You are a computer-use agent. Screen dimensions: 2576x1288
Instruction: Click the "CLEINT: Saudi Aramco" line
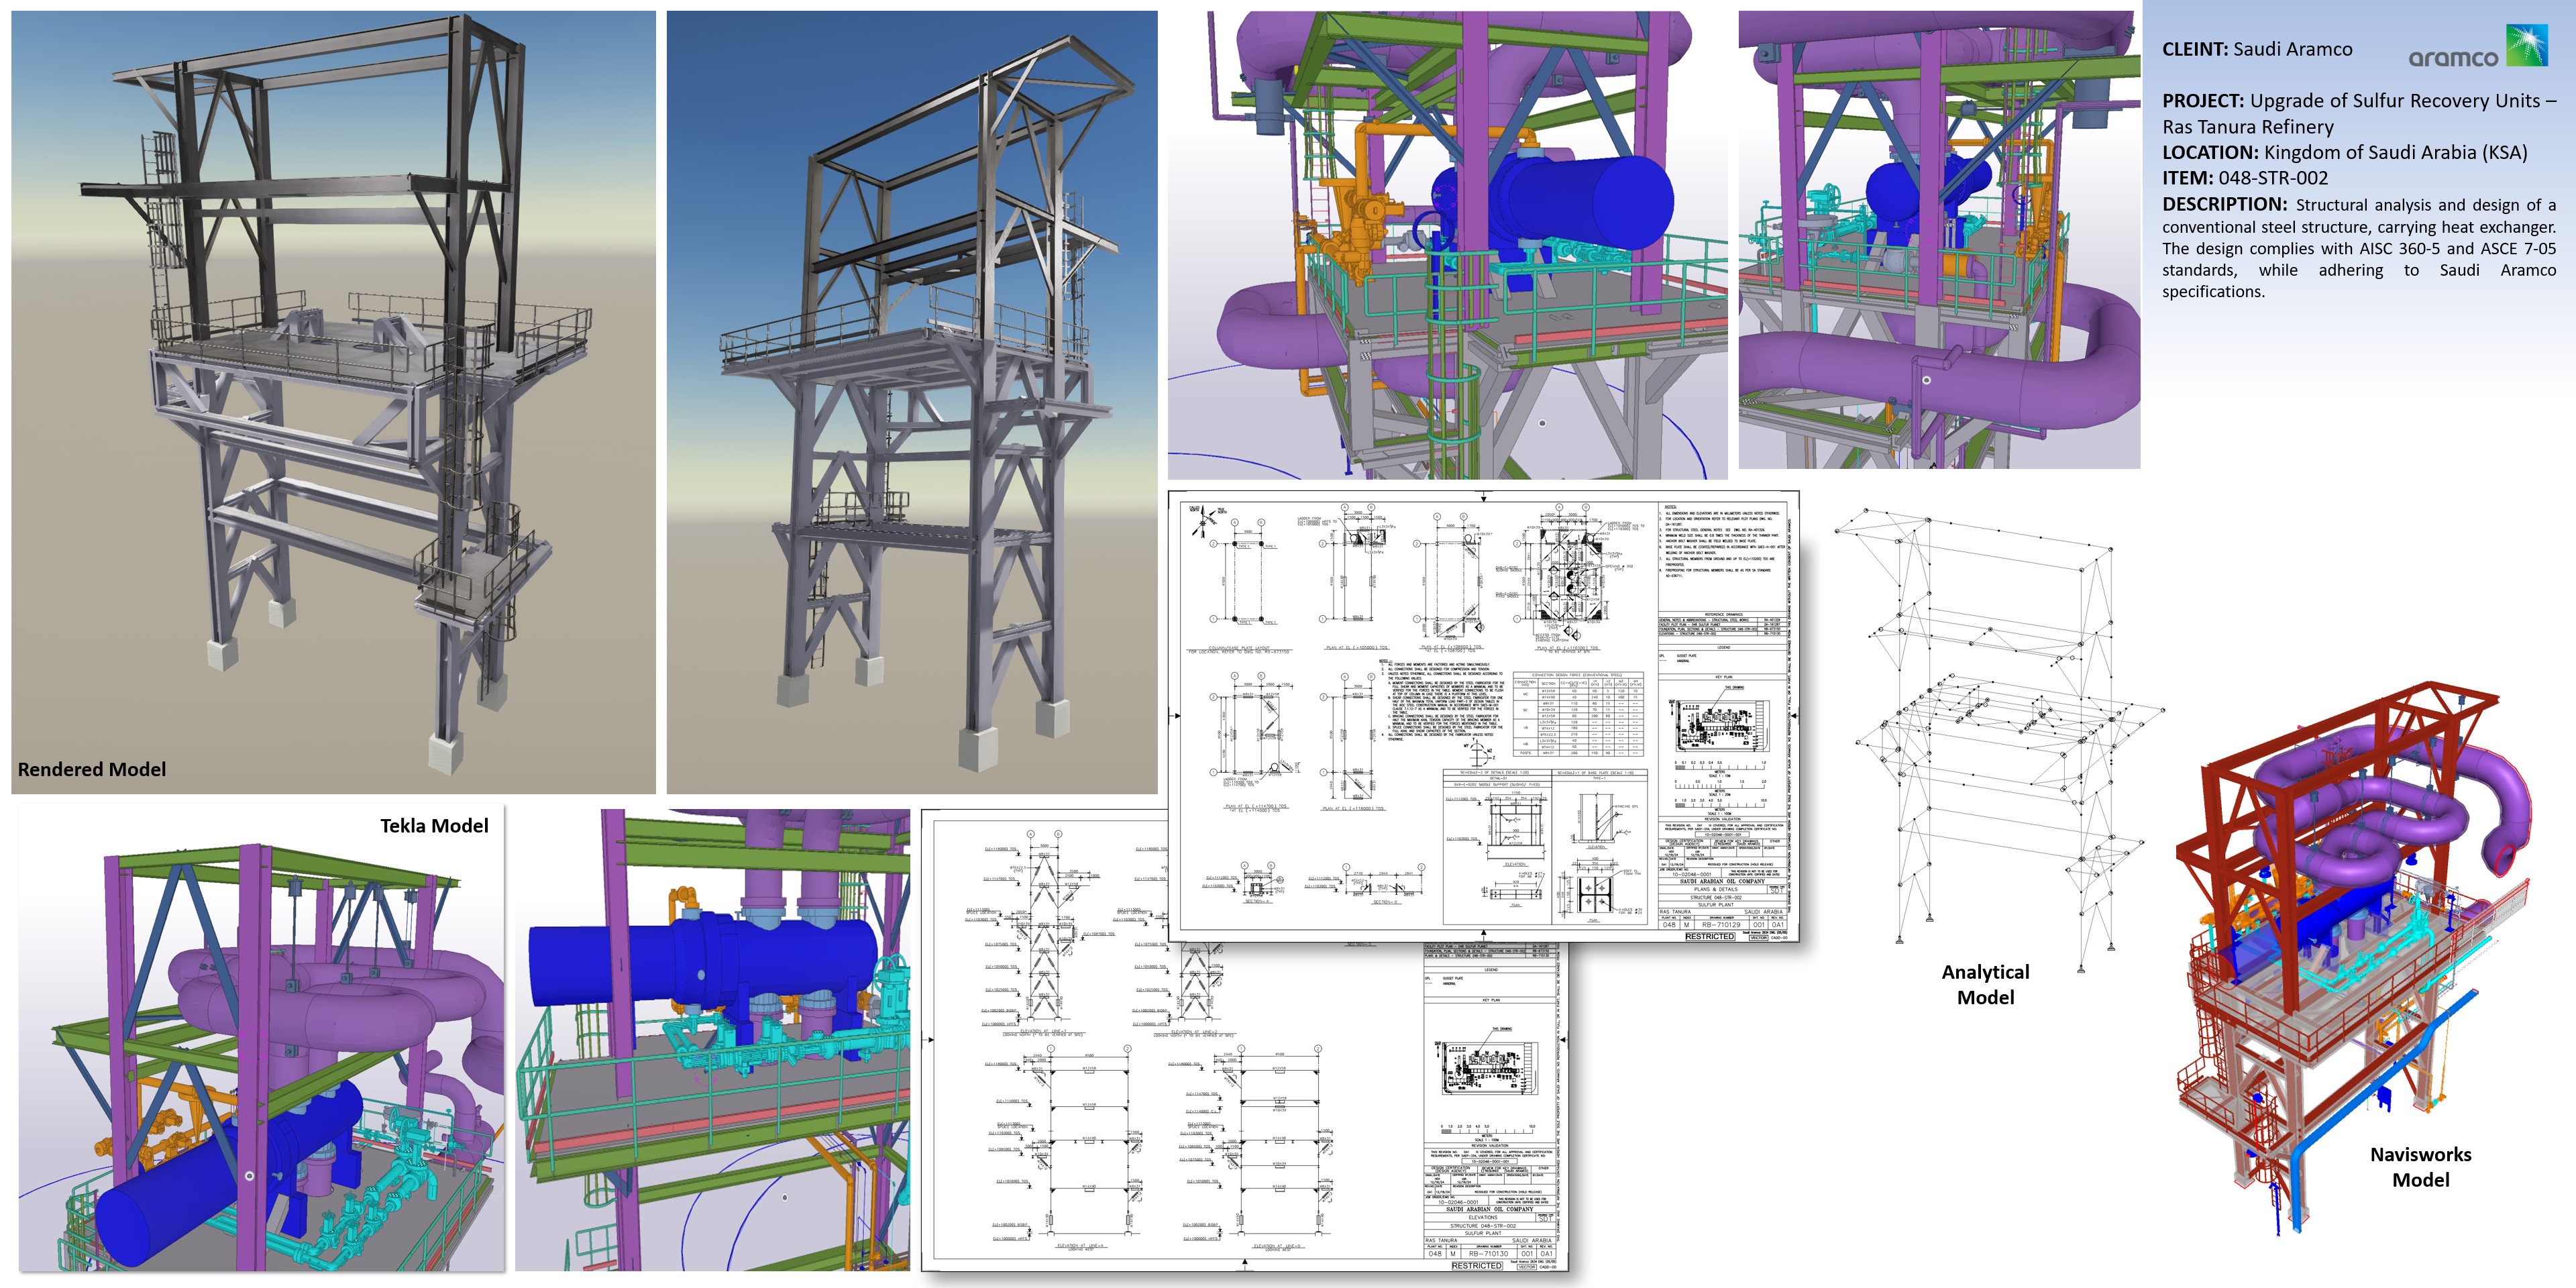point(2257,49)
